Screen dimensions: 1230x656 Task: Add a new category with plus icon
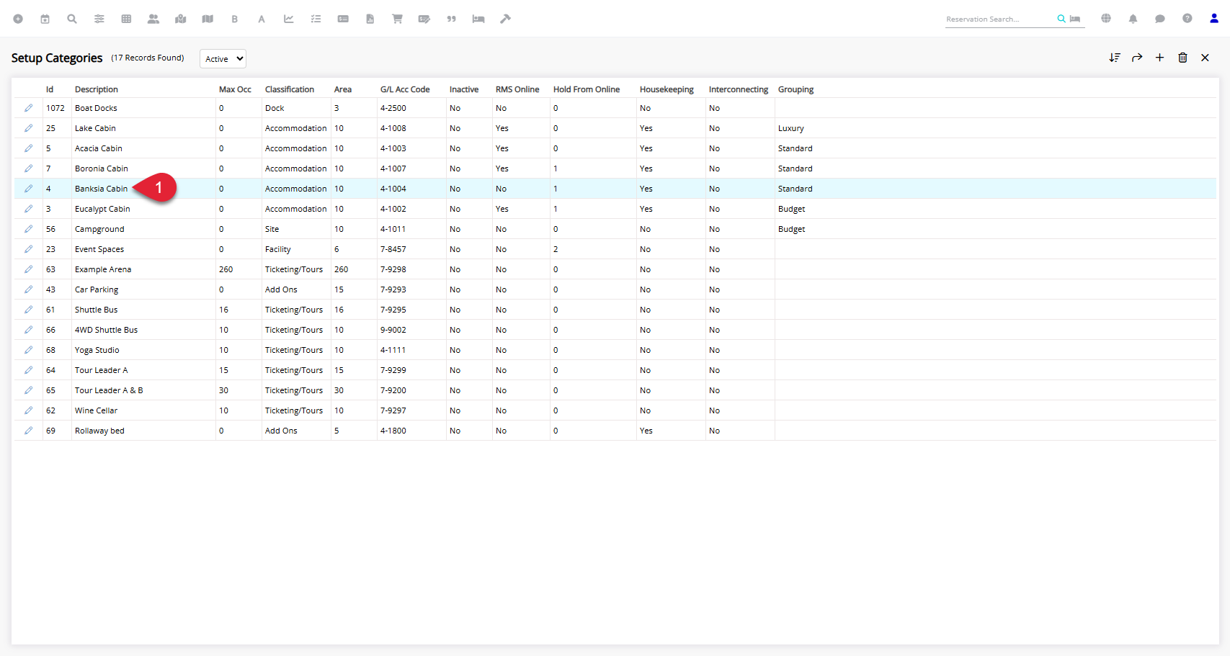click(1159, 58)
